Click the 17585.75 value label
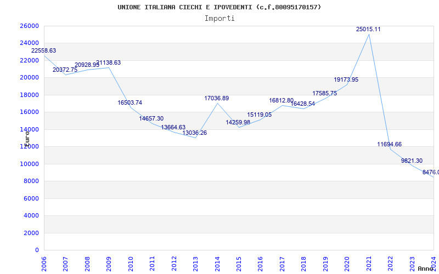Image resolution: width=439 pixels, height=274 pixels. 325,93
